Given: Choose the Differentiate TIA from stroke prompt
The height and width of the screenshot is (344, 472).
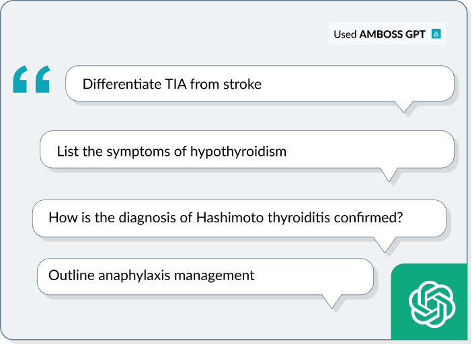Looking at the screenshot, I should tap(260, 83).
